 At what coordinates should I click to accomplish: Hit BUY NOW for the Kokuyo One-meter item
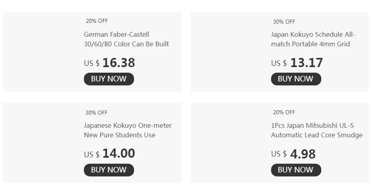(x=109, y=170)
